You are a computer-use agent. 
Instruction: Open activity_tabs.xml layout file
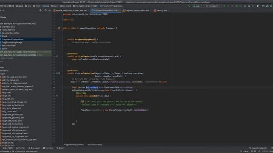[x=10, y=80]
